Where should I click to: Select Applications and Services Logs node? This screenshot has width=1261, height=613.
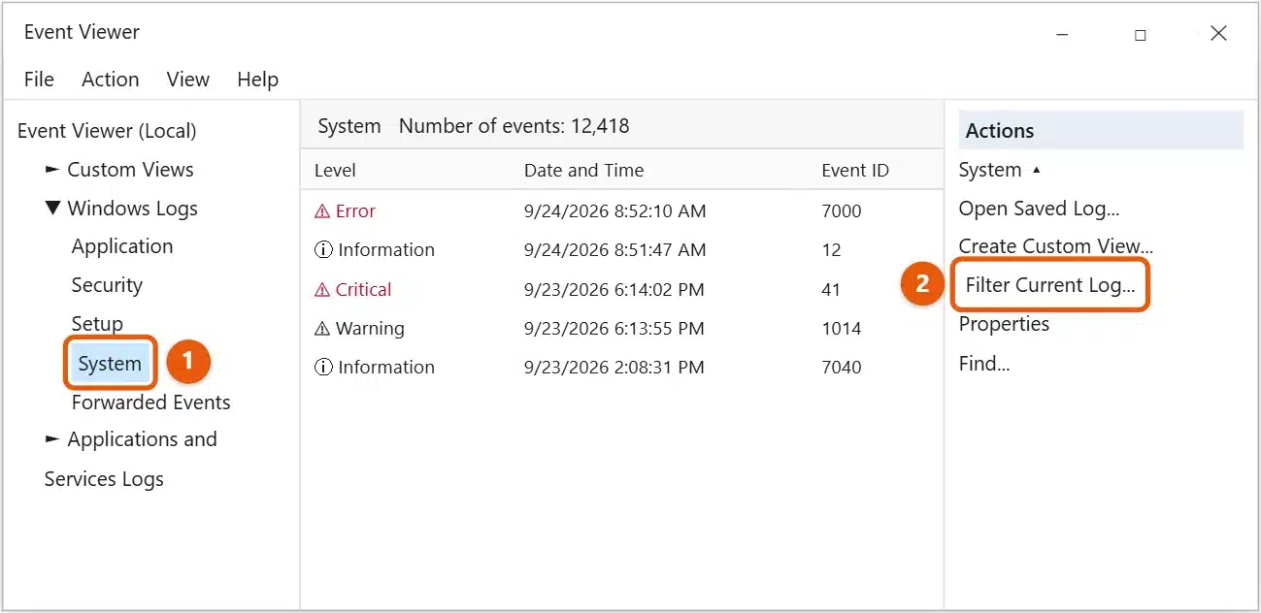130,459
